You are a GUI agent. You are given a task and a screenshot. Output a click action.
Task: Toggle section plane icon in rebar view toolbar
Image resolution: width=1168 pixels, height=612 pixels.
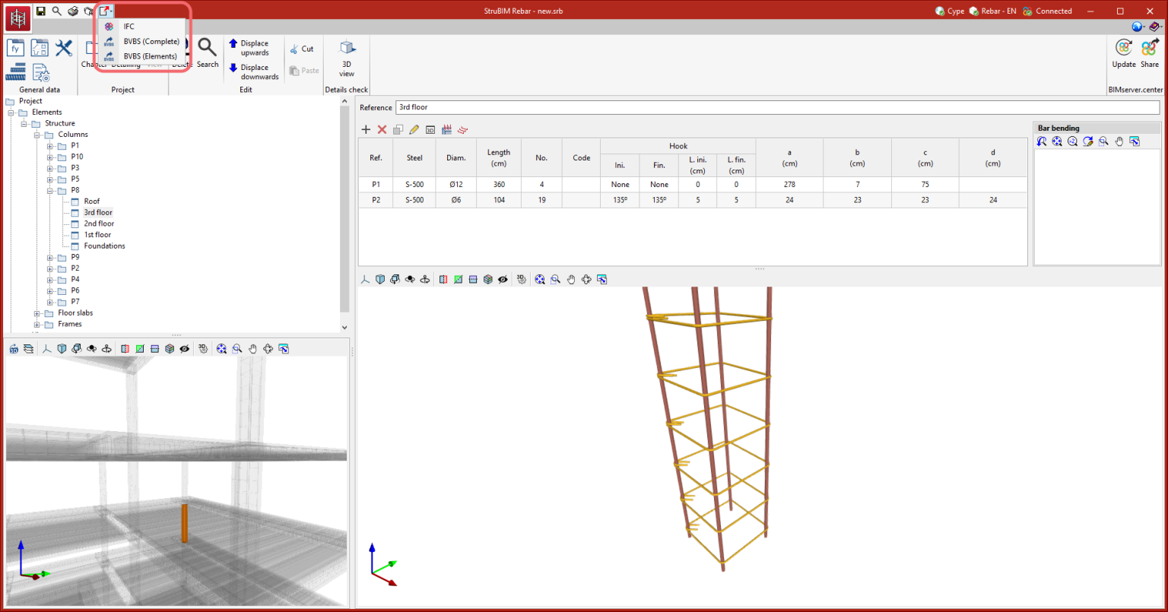443,280
